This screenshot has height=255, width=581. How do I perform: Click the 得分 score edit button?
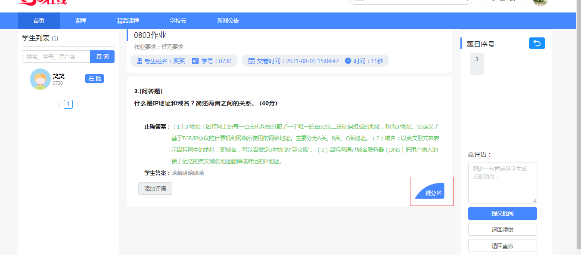pyautogui.click(x=432, y=193)
